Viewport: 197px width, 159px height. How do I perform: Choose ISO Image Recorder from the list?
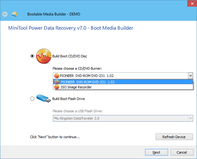tap(123, 87)
